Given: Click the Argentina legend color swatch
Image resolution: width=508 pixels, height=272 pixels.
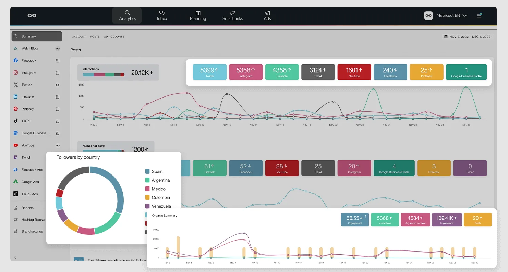Looking at the screenshot, I should point(147,180).
